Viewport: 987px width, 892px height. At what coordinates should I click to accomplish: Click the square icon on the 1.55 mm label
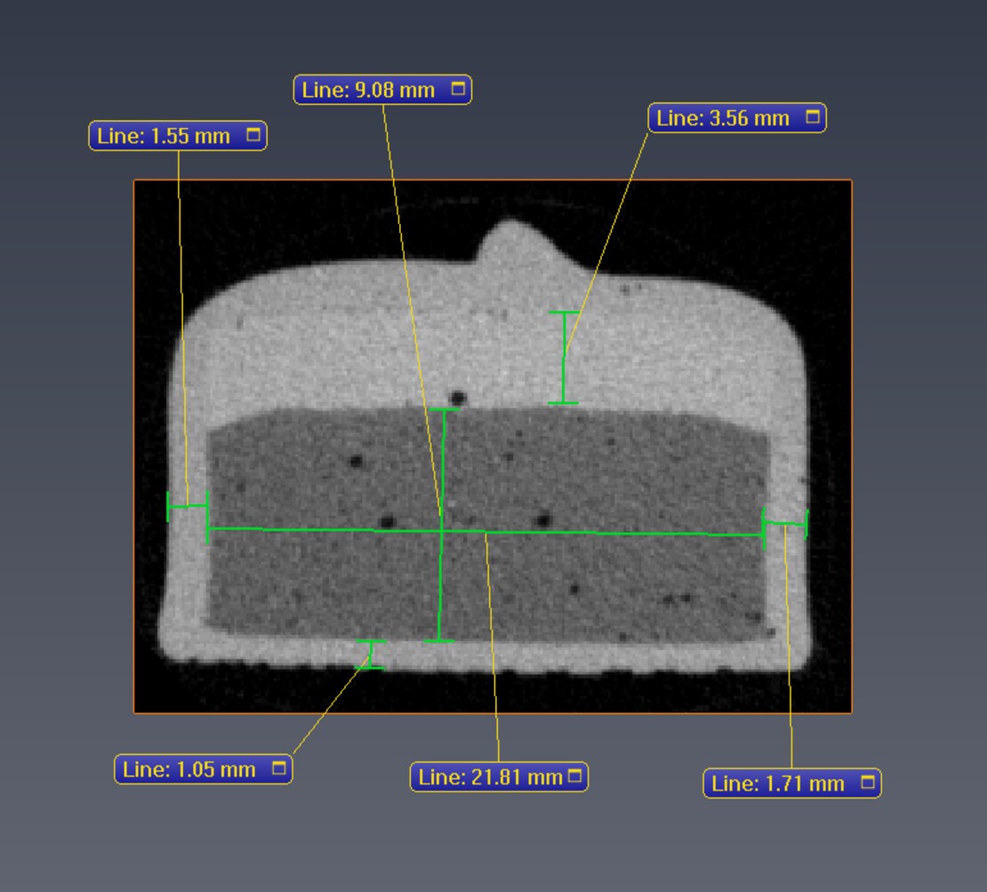pyautogui.click(x=253, y=136)
